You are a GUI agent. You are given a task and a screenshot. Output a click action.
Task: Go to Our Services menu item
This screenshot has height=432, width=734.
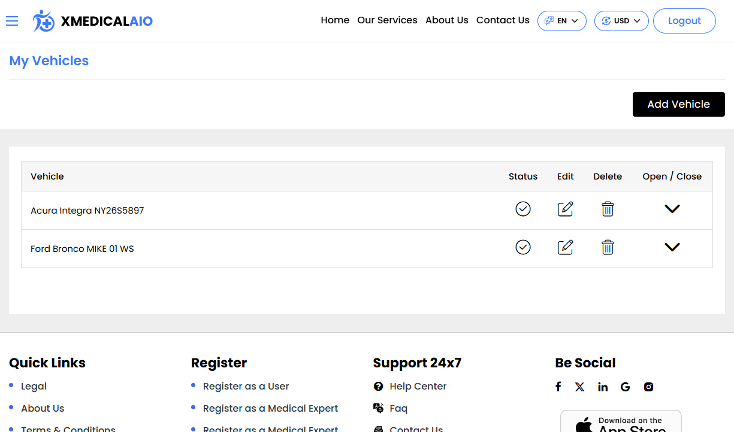[387, 20]
